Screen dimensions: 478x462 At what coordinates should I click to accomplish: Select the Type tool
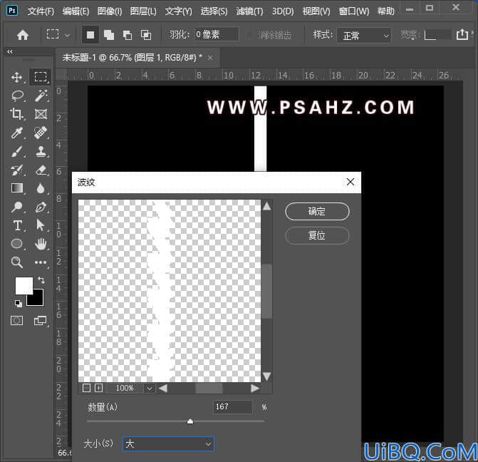(x=17, y=225)
